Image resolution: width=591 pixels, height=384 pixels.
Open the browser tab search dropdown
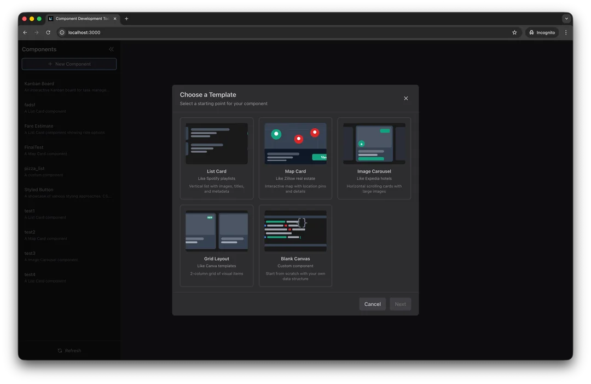(566, 18)
